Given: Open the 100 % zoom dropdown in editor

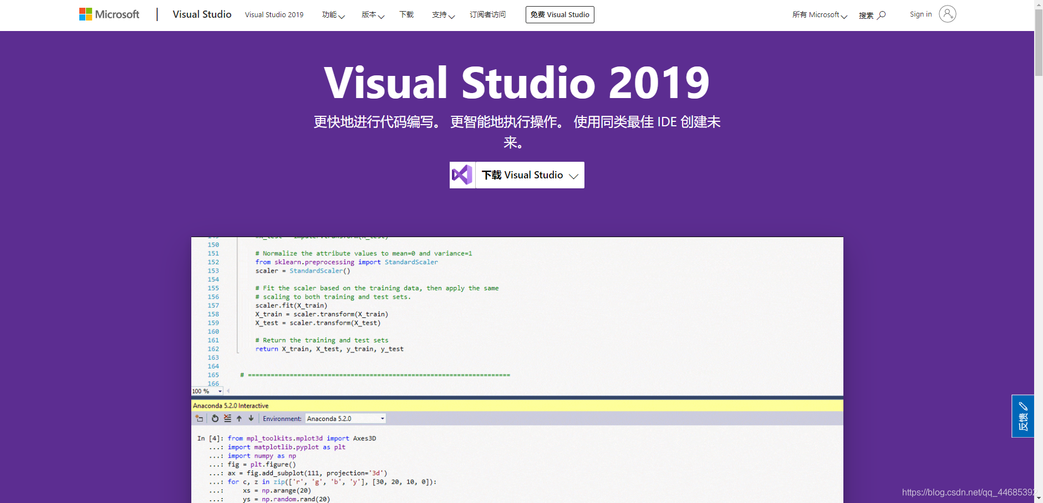Looking at the screenshot, I should [x=207, y=391].
